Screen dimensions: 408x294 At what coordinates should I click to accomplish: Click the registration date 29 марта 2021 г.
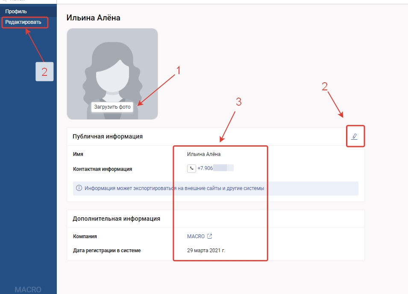(206, 251)
